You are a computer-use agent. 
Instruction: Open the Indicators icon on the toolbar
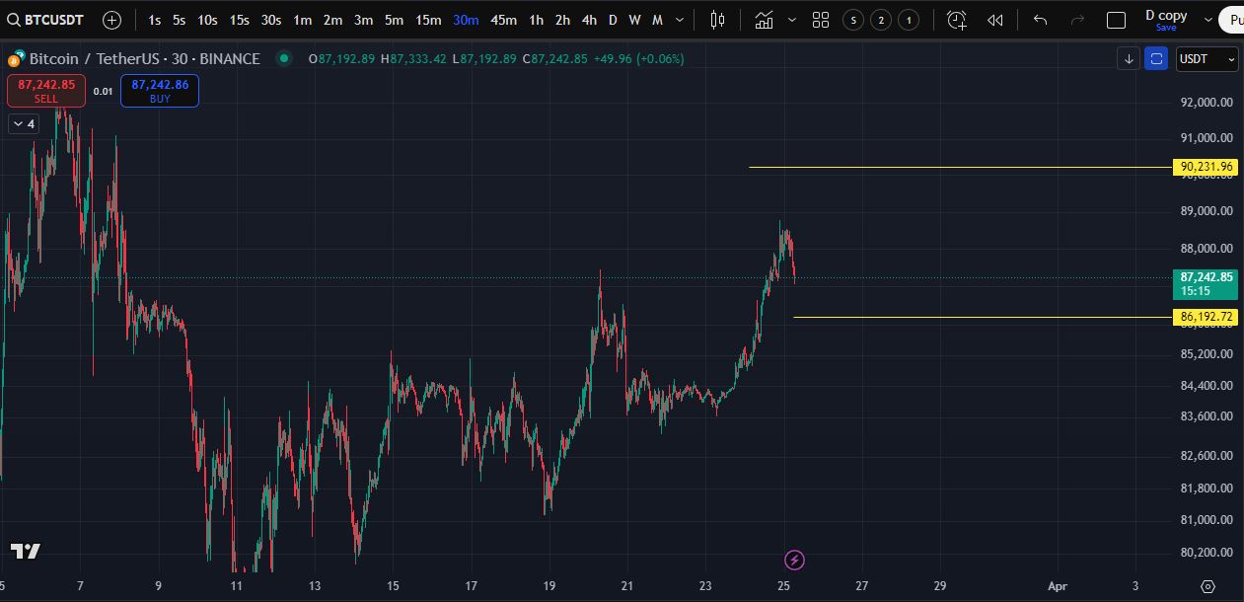pyautogui.click(x=765, y=20)
